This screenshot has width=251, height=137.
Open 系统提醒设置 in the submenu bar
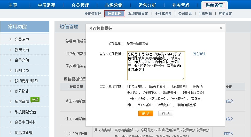click(x=138, y=13)
